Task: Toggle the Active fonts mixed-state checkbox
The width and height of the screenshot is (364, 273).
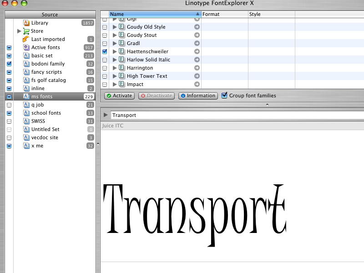Action: (9, 48)
